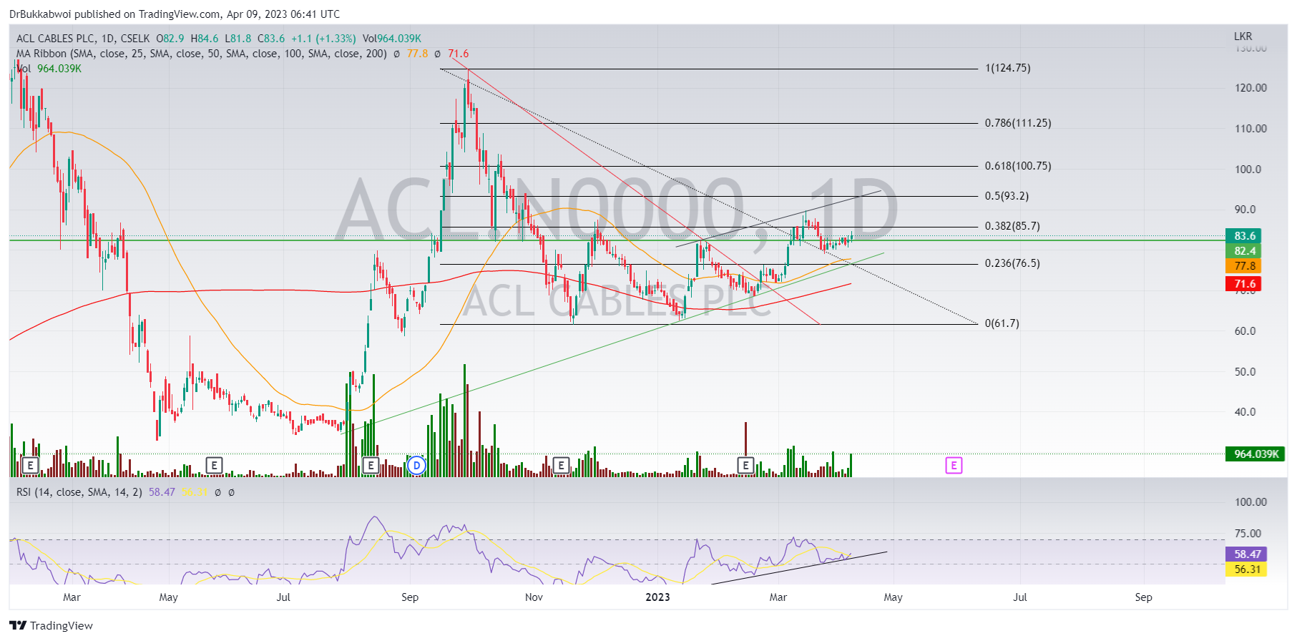Screen dimensions: 1297x641
Task: Click the green 964.039K volume axis label
Action: point(1256,454)
